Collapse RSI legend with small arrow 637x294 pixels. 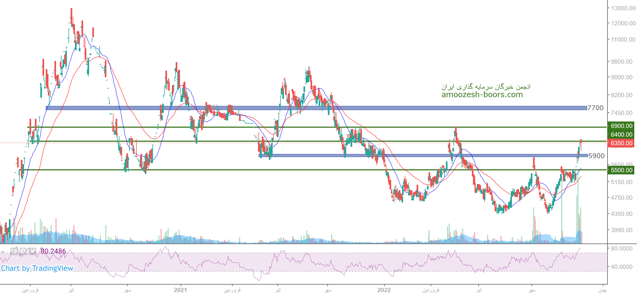point(3,252)
